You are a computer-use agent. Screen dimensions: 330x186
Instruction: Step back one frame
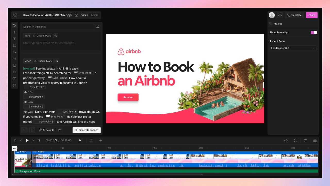click(x=21, y=140)
